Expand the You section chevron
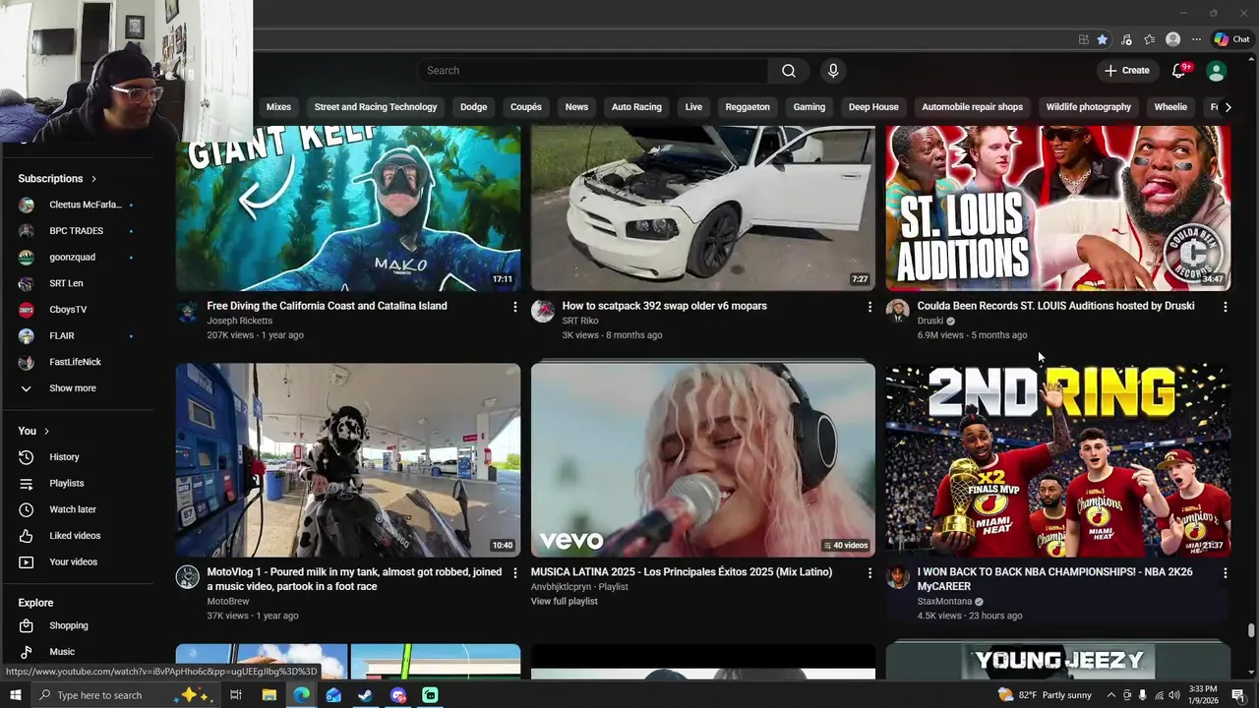 pos(46,432)
